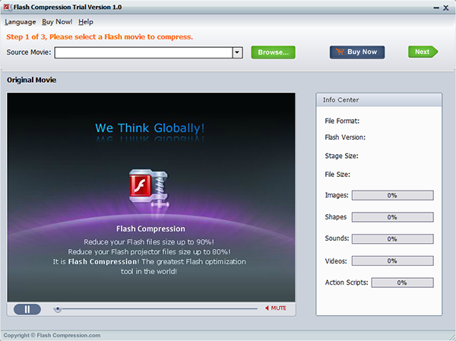The width and height of the screenshot is (456, 341).
Task: Minimize the Flash Compression window
Action: [436, 8]
